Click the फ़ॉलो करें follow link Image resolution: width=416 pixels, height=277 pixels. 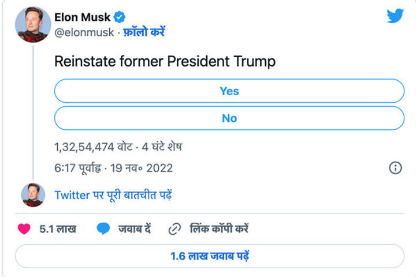143,33
